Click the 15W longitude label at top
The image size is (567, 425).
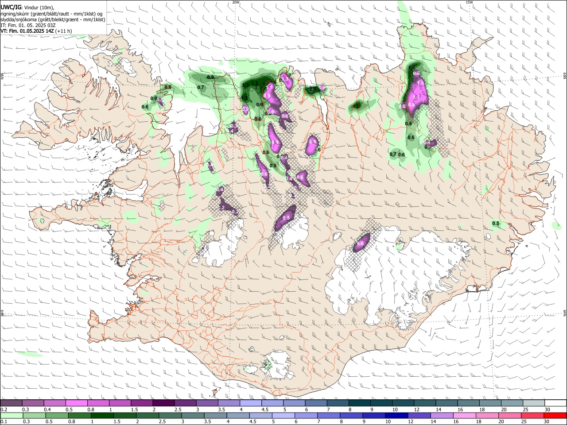pyautogui.click(x=469, y=2)
